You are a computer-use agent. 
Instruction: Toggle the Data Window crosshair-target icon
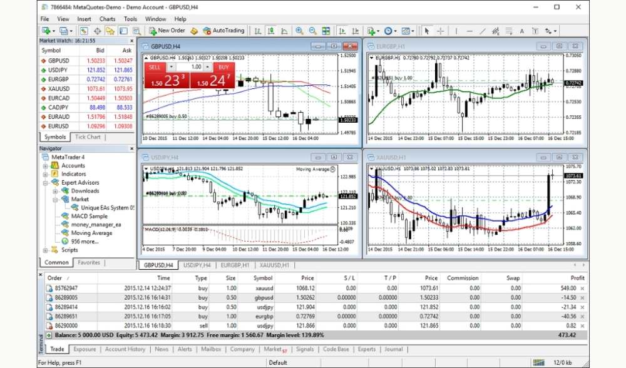(x=97, y=31)
